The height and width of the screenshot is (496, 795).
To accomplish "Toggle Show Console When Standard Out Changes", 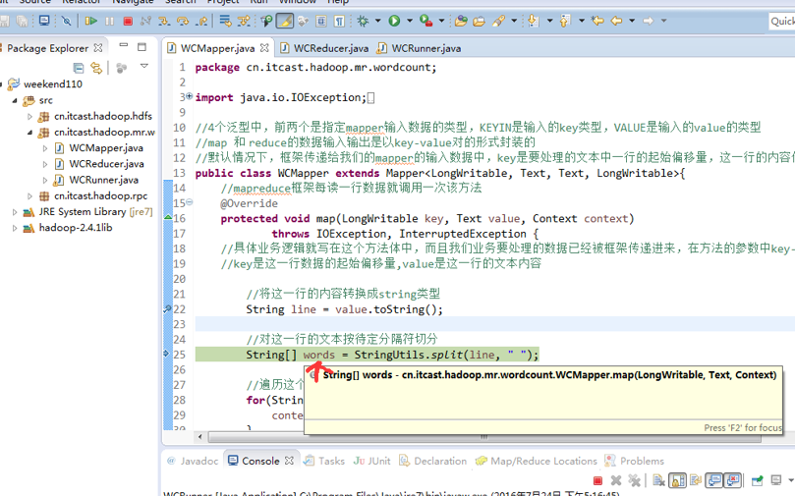I will [714, 479].
